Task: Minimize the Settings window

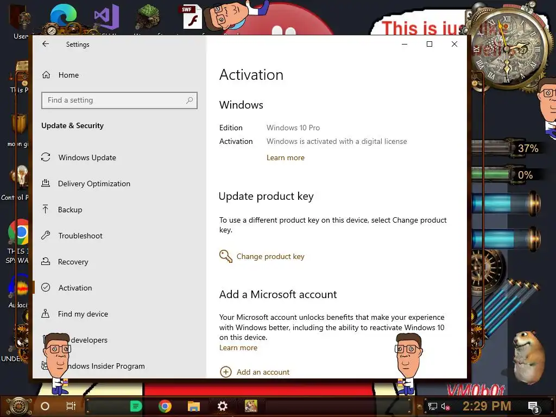Action: click(x=405, y=44)
